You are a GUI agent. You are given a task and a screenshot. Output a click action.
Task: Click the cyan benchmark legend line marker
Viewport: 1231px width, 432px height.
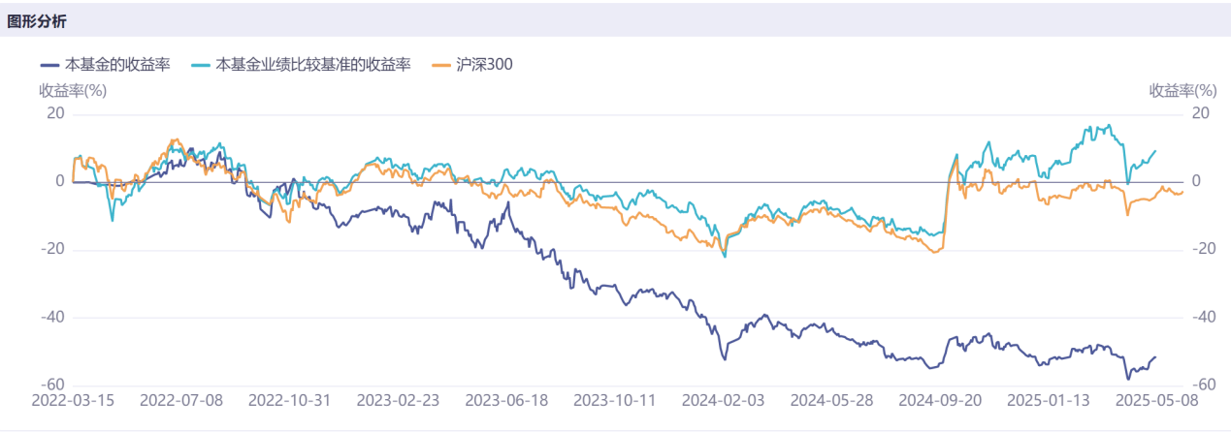point(202,66)
